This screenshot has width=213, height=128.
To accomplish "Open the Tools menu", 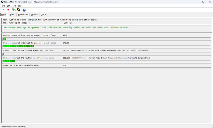I will [x=14, y=6].
